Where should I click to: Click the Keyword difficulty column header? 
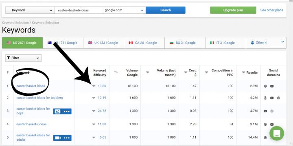click(x=100, y=73)
